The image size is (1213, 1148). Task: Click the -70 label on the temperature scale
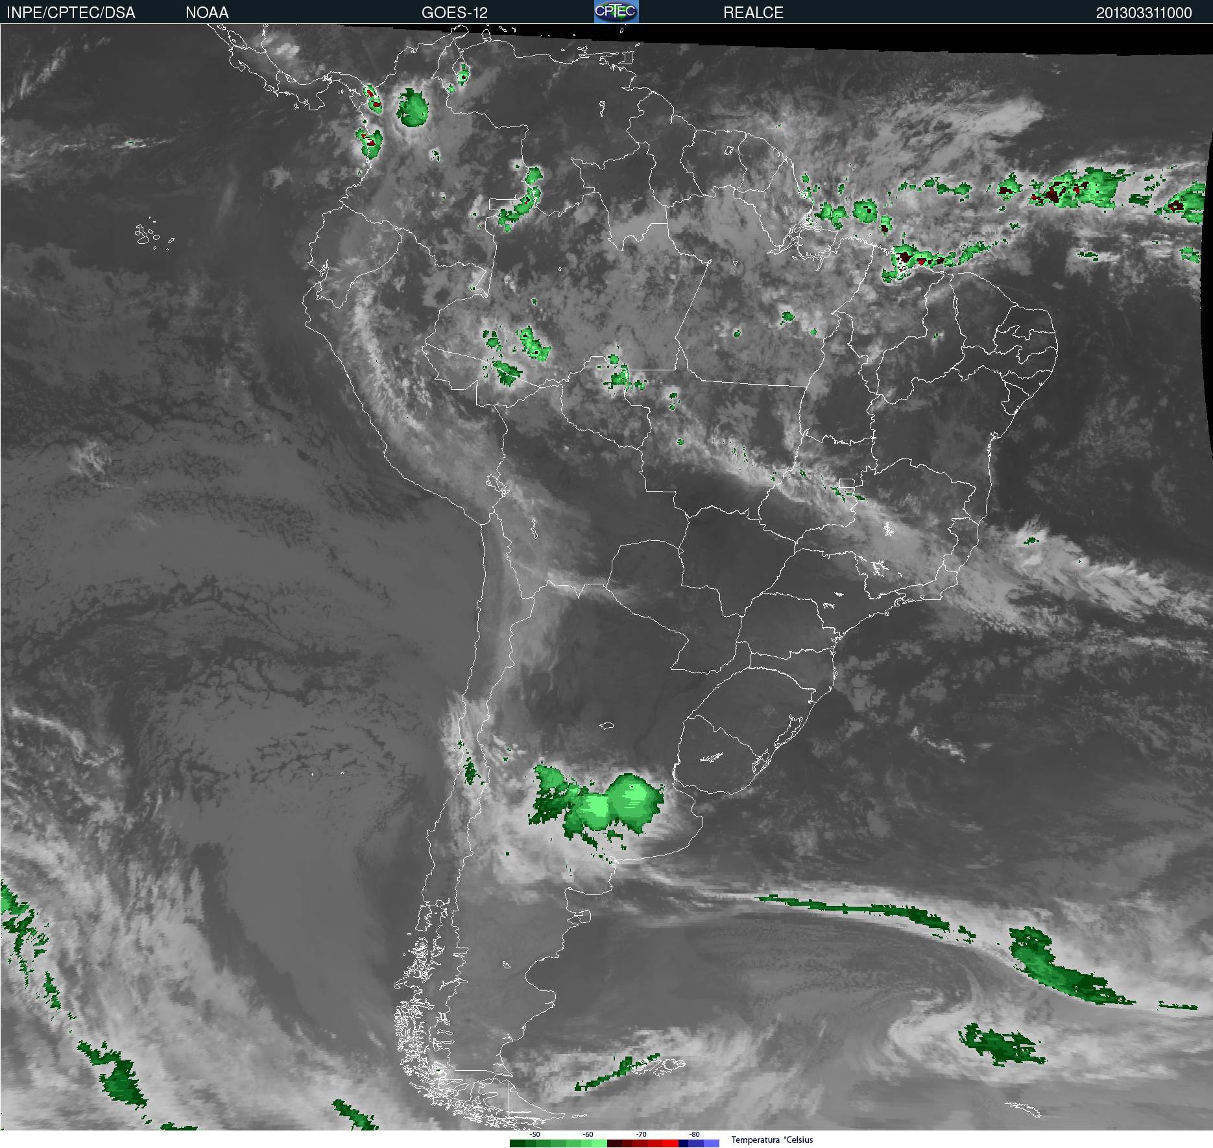[x=642, y=1134]
